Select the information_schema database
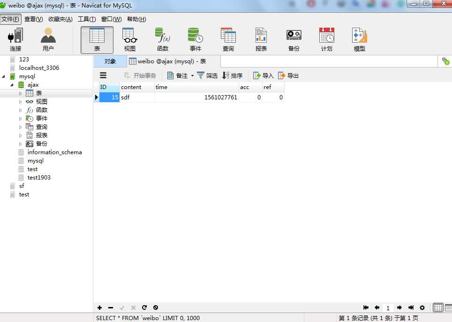Viewport: 452px width, 322px height. (54, 152)
